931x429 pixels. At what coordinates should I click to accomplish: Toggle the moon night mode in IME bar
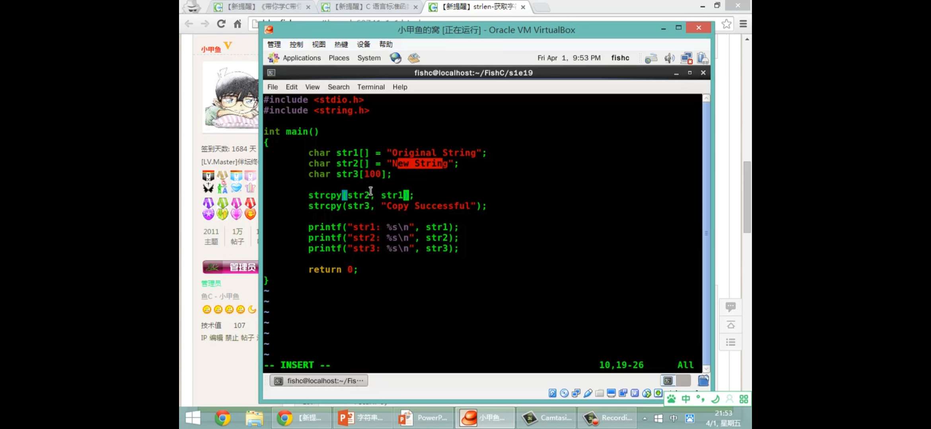pos(715,399)
